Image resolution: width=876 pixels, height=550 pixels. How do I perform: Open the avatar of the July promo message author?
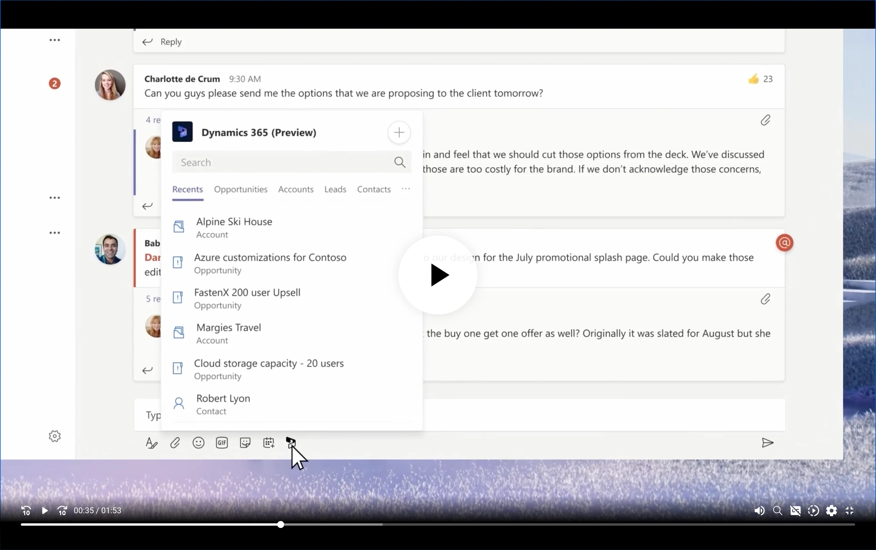click(110, 249)
